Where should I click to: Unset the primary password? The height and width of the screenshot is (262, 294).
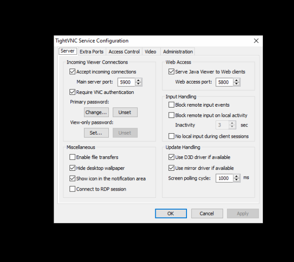coord(125,112)
